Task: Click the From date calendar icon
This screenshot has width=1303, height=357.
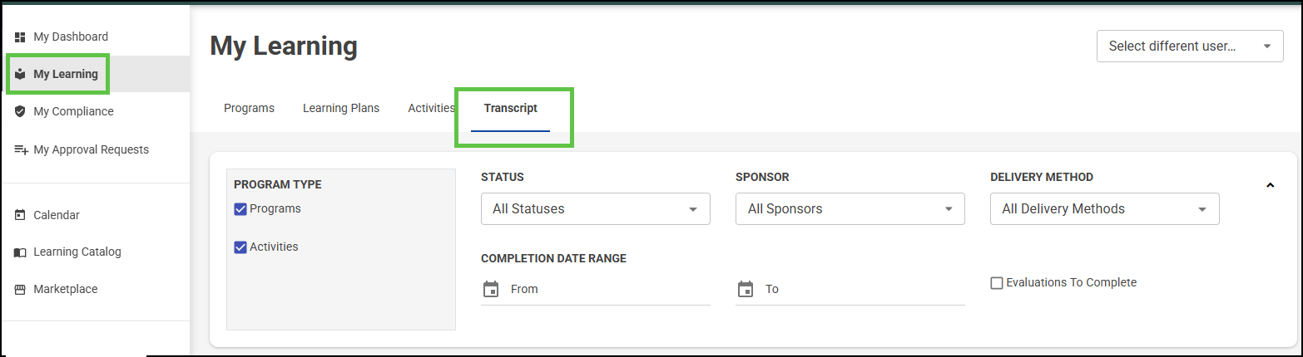Action: point(491,289)
